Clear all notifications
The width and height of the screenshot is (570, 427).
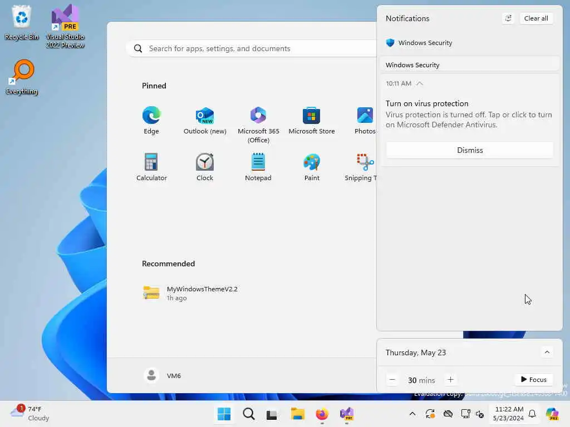pyautogui.click(x=536, y=18)
